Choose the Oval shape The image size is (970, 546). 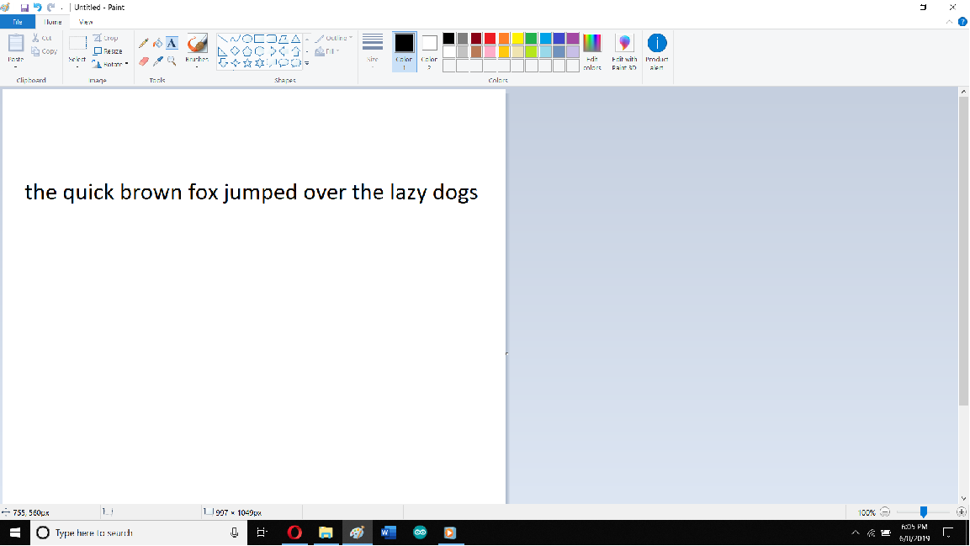coord(246,39)
